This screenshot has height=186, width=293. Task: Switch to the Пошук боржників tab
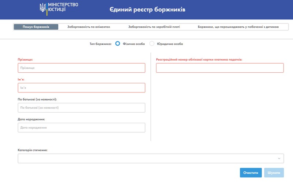(x=36, y=27)
